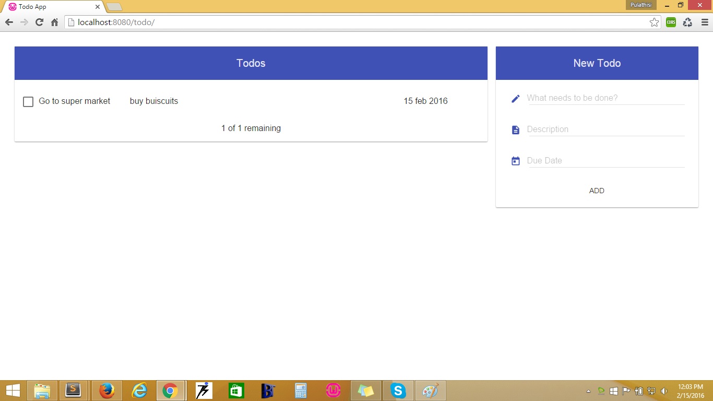Bookmark this page with the star

point(654,22)
